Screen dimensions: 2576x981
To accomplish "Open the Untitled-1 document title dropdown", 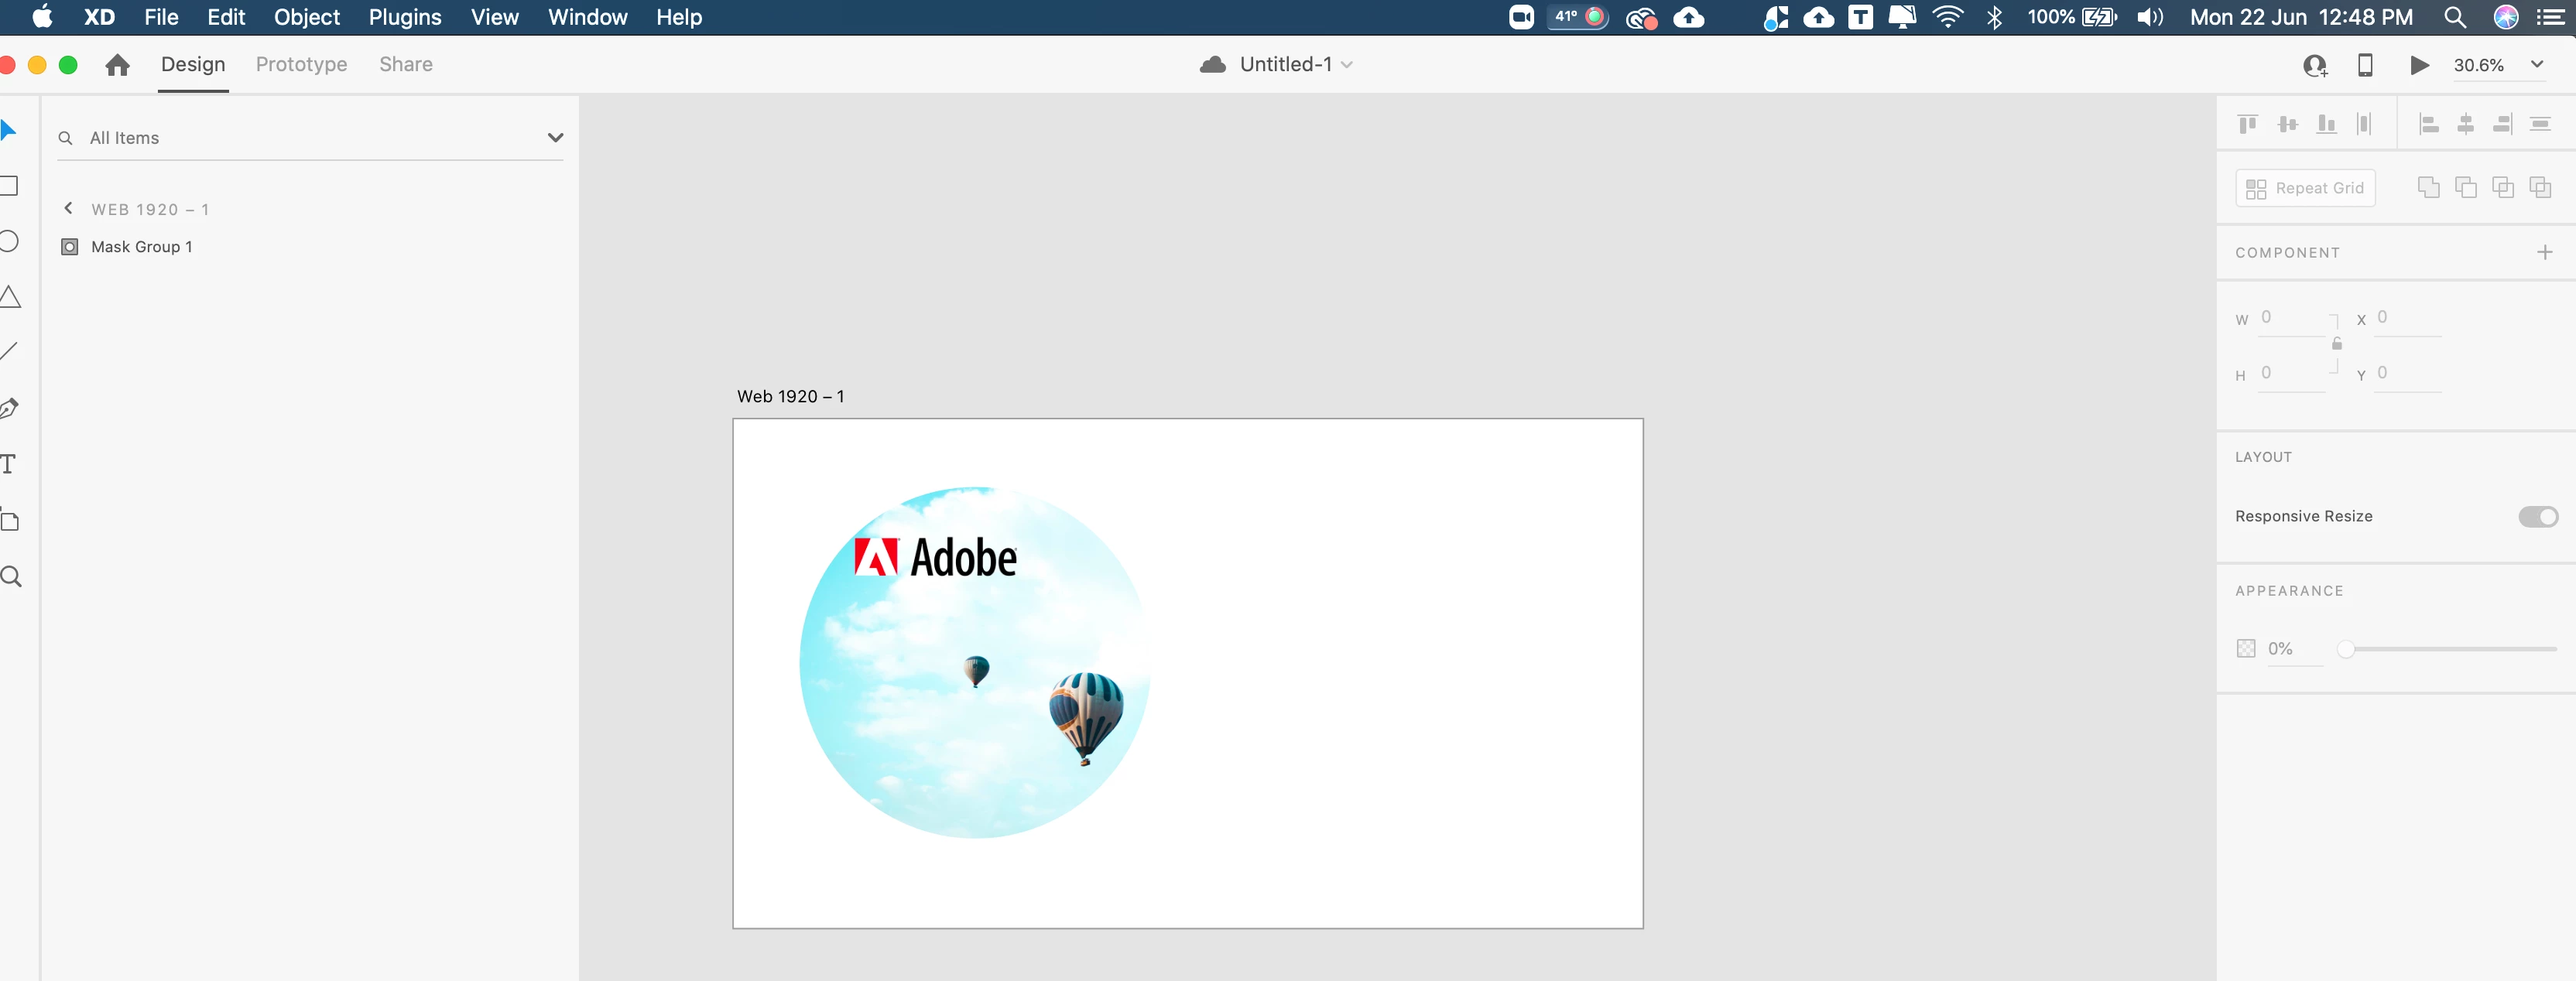I will pyautogui.click(x=1347, y=65).
